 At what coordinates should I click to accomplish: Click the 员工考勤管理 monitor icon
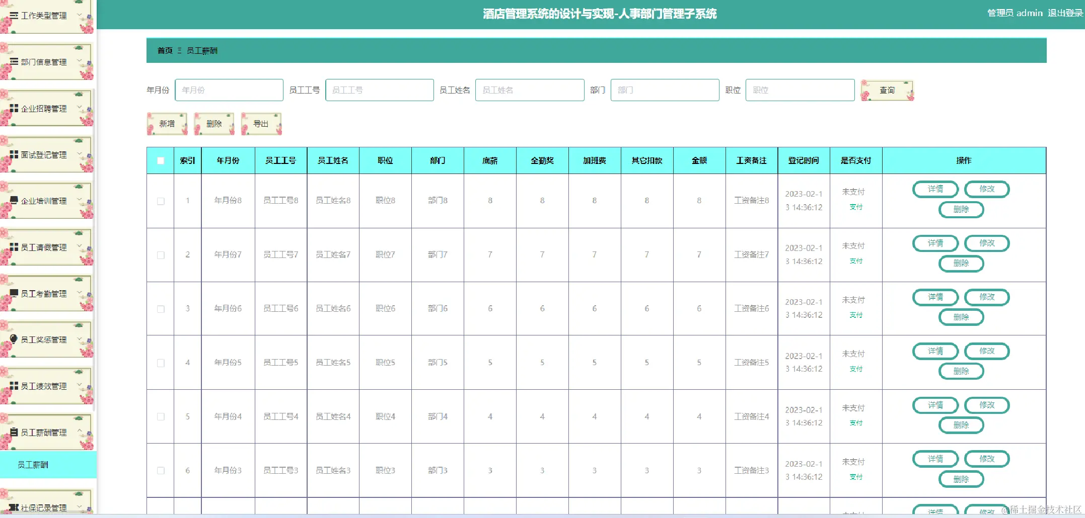[14, 293]
